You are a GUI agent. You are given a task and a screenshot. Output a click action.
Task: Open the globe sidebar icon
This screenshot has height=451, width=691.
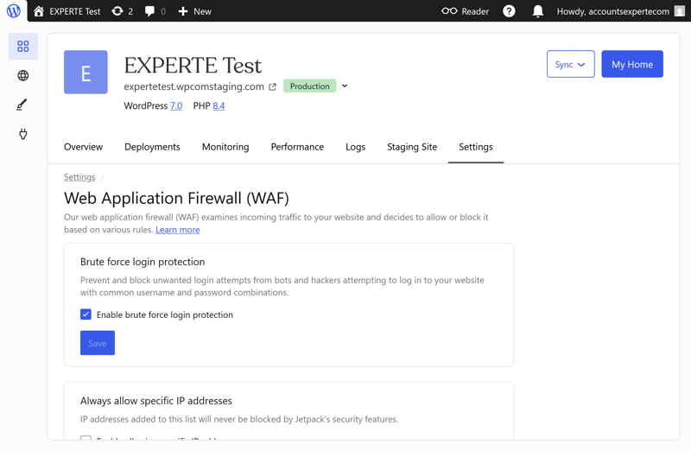click(23, 75)
